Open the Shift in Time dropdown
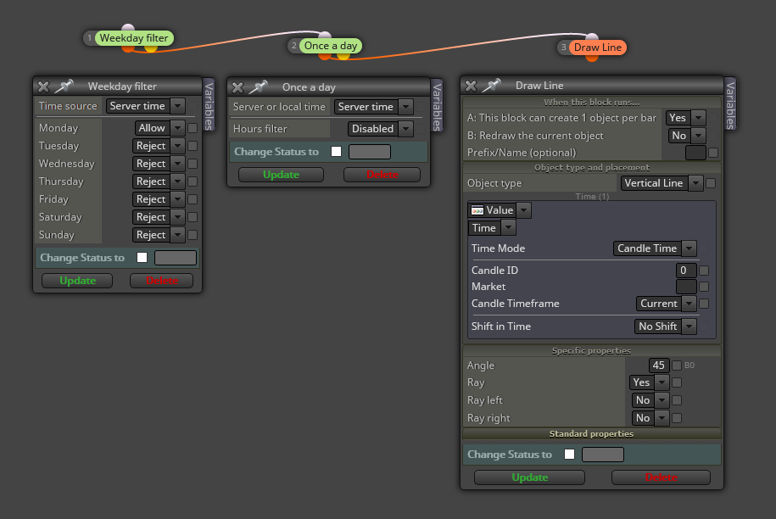This screenshot has height=519, width=776. [665, 326]
